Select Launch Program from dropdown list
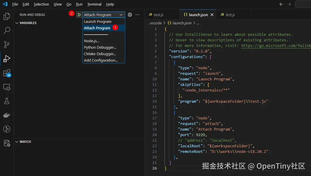This screenshot has height=176, width=311. [103, 21]
